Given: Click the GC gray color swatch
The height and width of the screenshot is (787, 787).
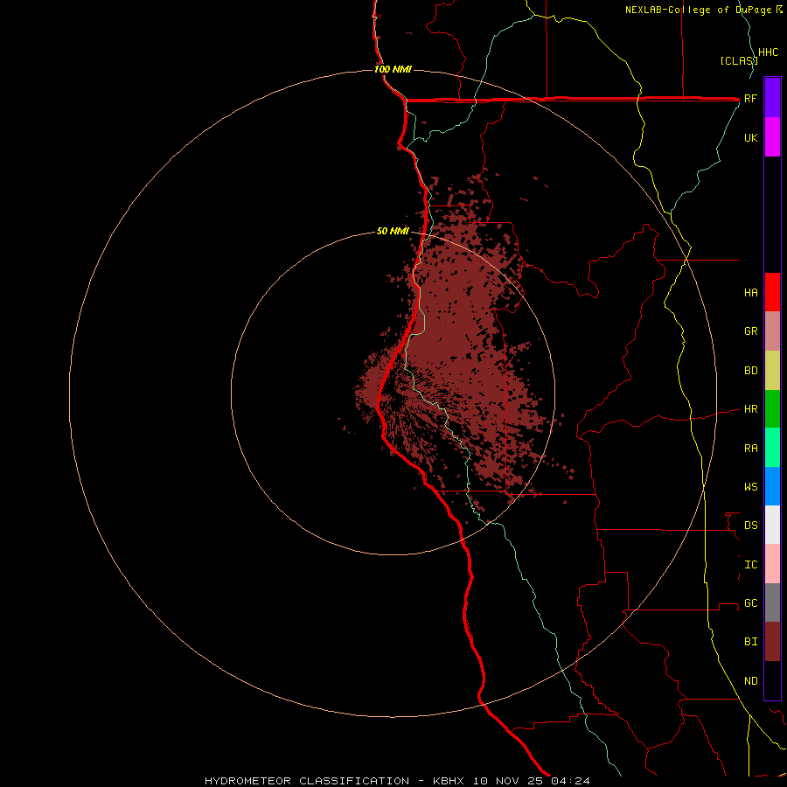Looking at the screenshot, I should [x=772, y=602].
